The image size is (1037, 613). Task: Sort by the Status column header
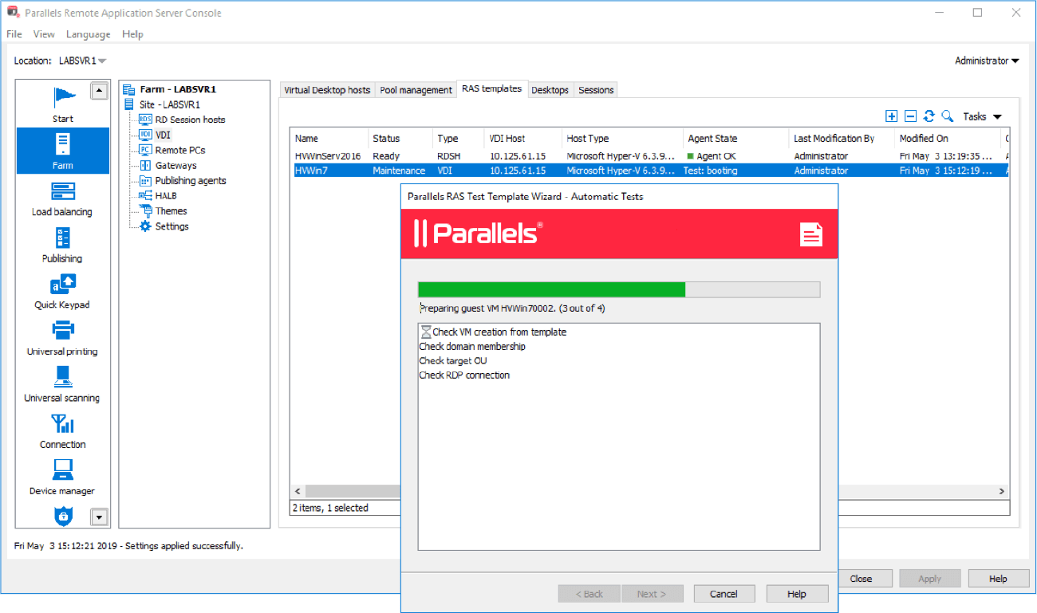click(401, 139)
